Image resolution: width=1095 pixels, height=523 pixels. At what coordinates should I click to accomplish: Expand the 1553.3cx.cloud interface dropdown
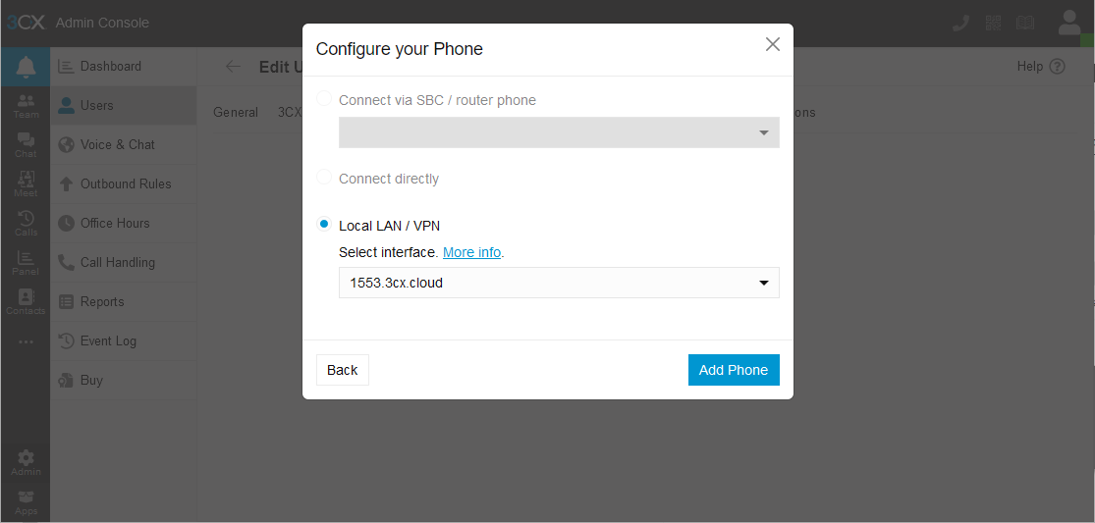[559, 283]
